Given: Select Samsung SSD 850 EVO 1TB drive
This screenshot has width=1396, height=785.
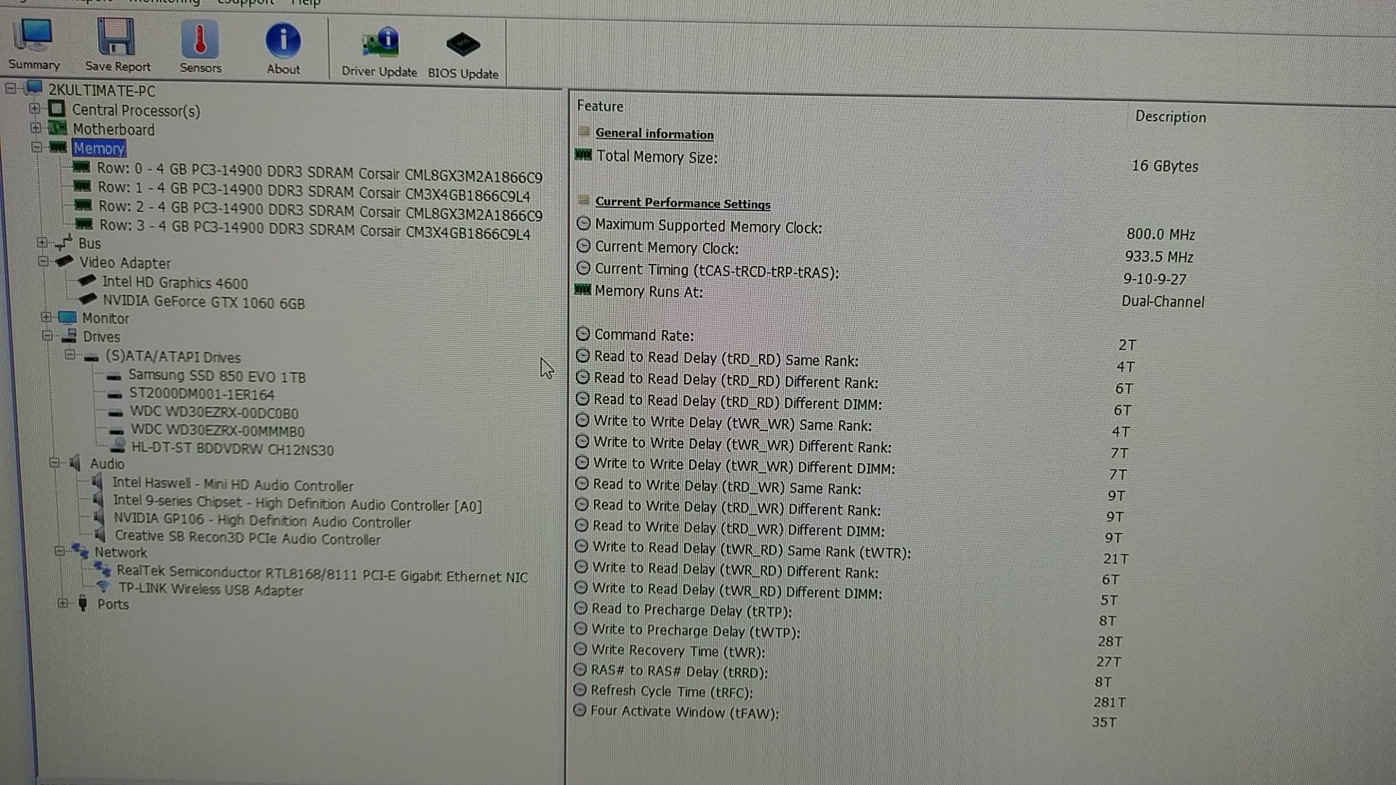Looking at the screenshot, I should click(217, 377).
